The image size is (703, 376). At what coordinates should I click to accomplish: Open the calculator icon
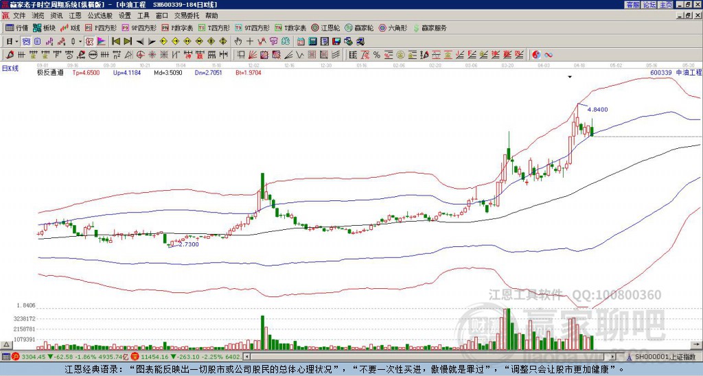[312, 41]
